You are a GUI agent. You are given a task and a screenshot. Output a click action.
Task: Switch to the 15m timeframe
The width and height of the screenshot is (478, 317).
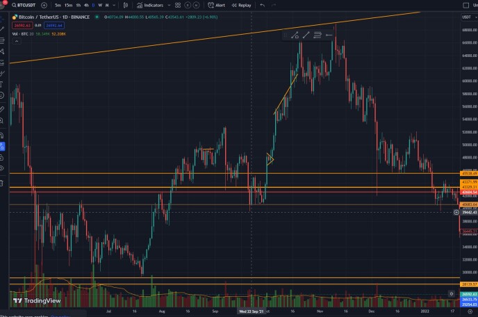68,5
